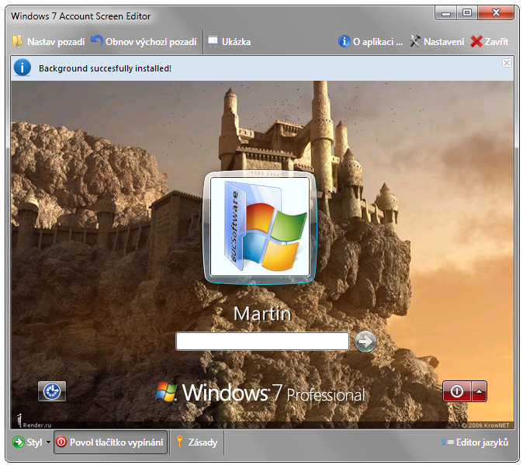Viewport: 523px width, 465px height.
Task: Open the Ukázka preview screen icon
Action: [213, 41]
